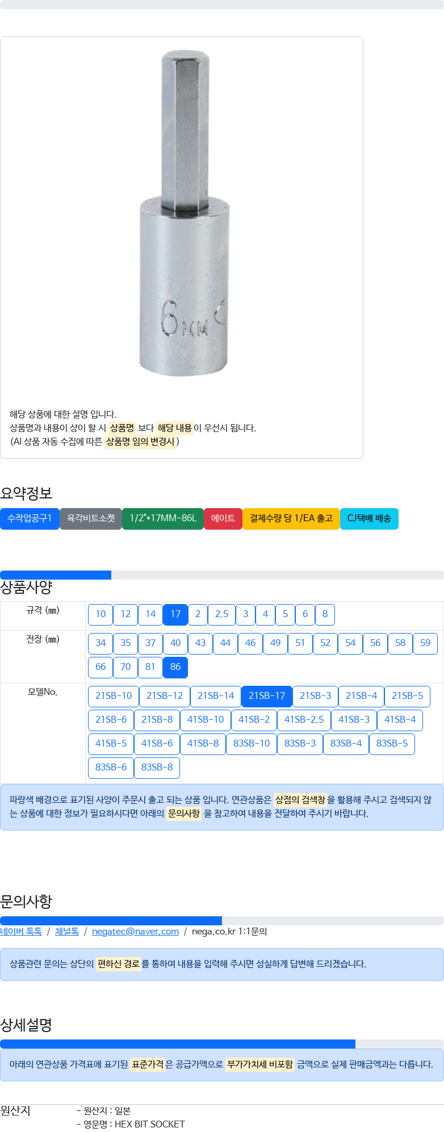Screen dimensions: 444x1132
Task: Open the 채널톡 link
Action: 67,932
